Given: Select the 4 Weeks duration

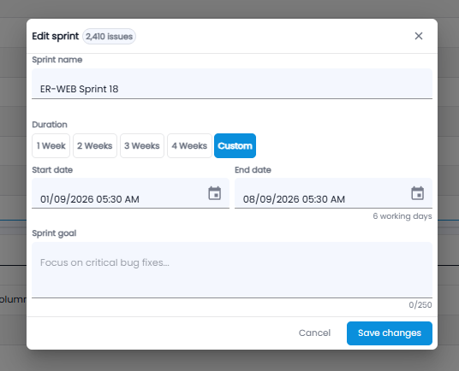Looking at the screenshot, I should pos(189,146).
